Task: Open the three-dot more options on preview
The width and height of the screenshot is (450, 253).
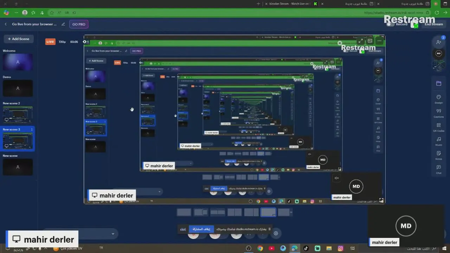Action: click(379, 41)
